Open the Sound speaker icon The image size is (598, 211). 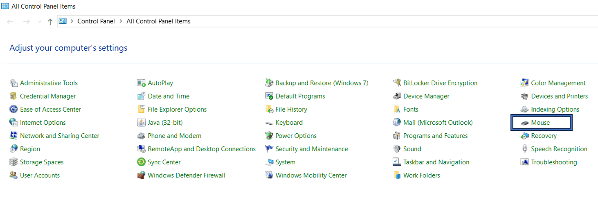pyautogui.click(x=397, y=149)
